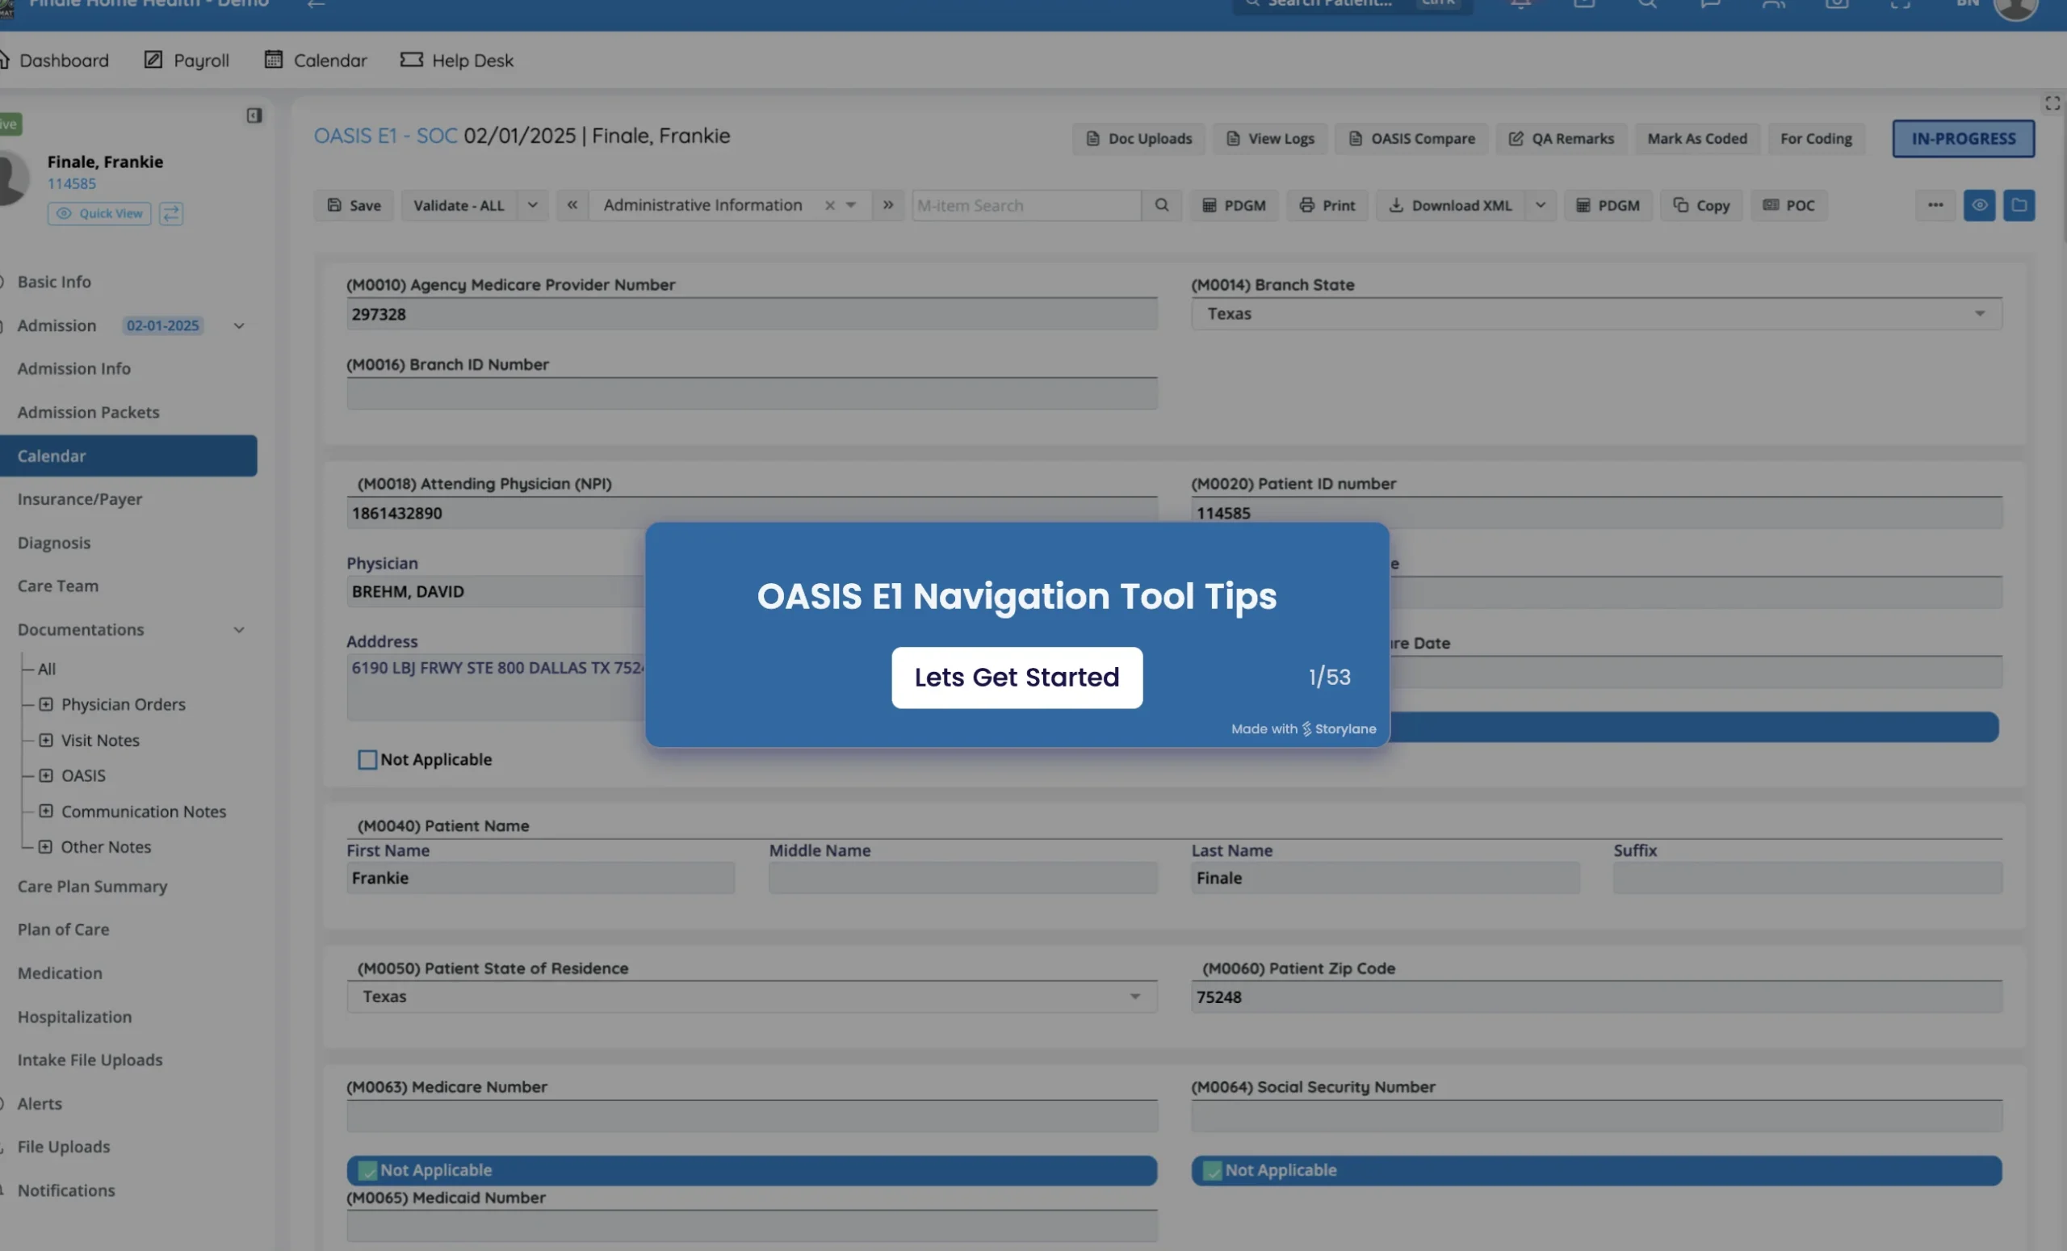Viewport: 2067px width, 1251px height.
Task: Go to next section double-chevron
Action: [887, 204]
